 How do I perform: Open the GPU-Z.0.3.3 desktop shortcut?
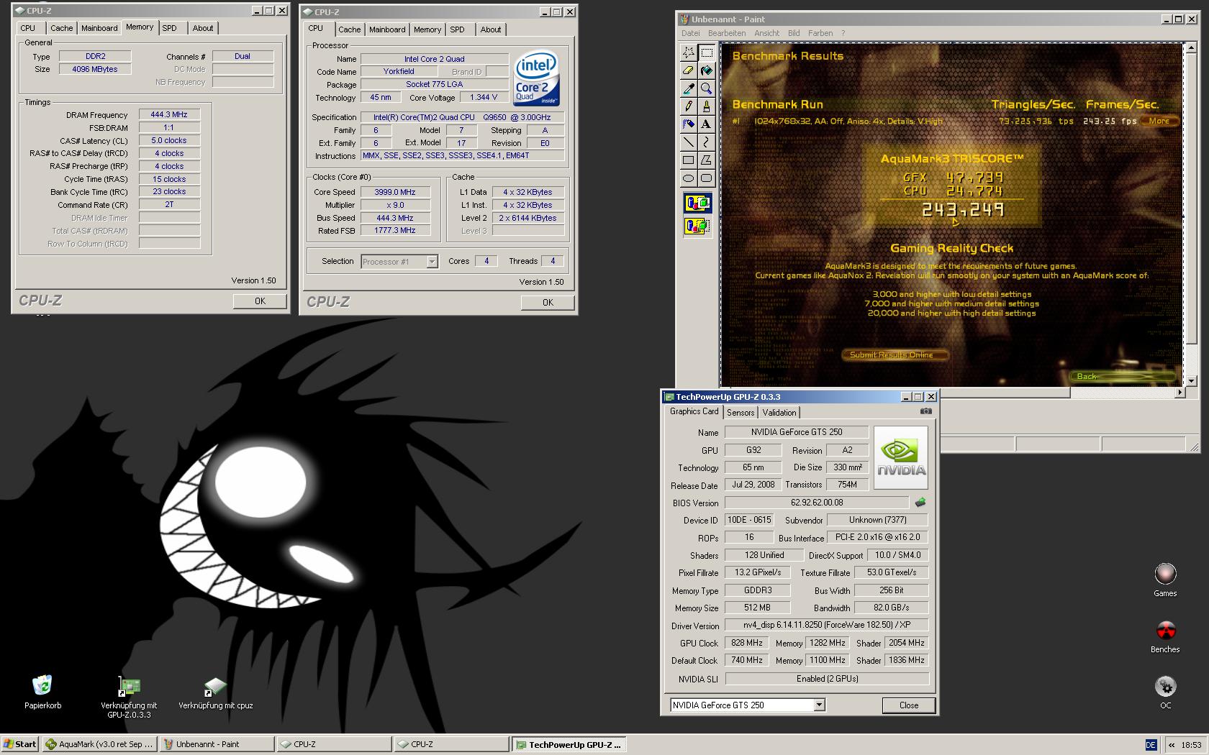click(129, 696)
